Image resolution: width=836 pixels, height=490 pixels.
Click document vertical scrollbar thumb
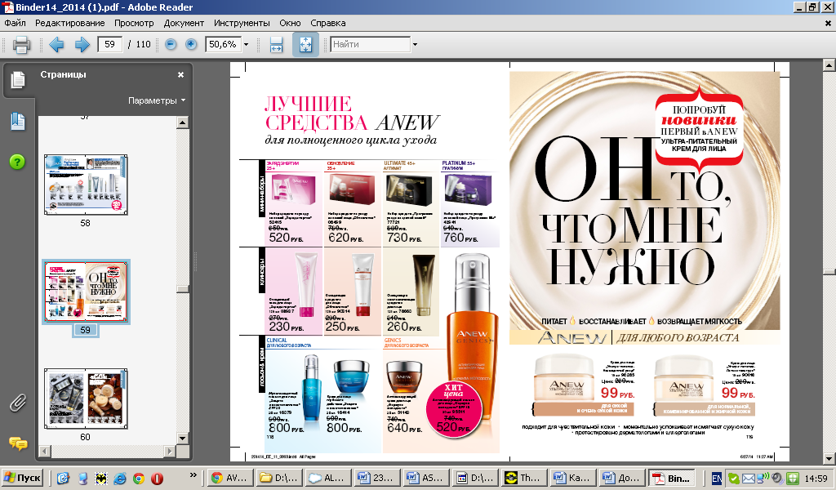829,272
